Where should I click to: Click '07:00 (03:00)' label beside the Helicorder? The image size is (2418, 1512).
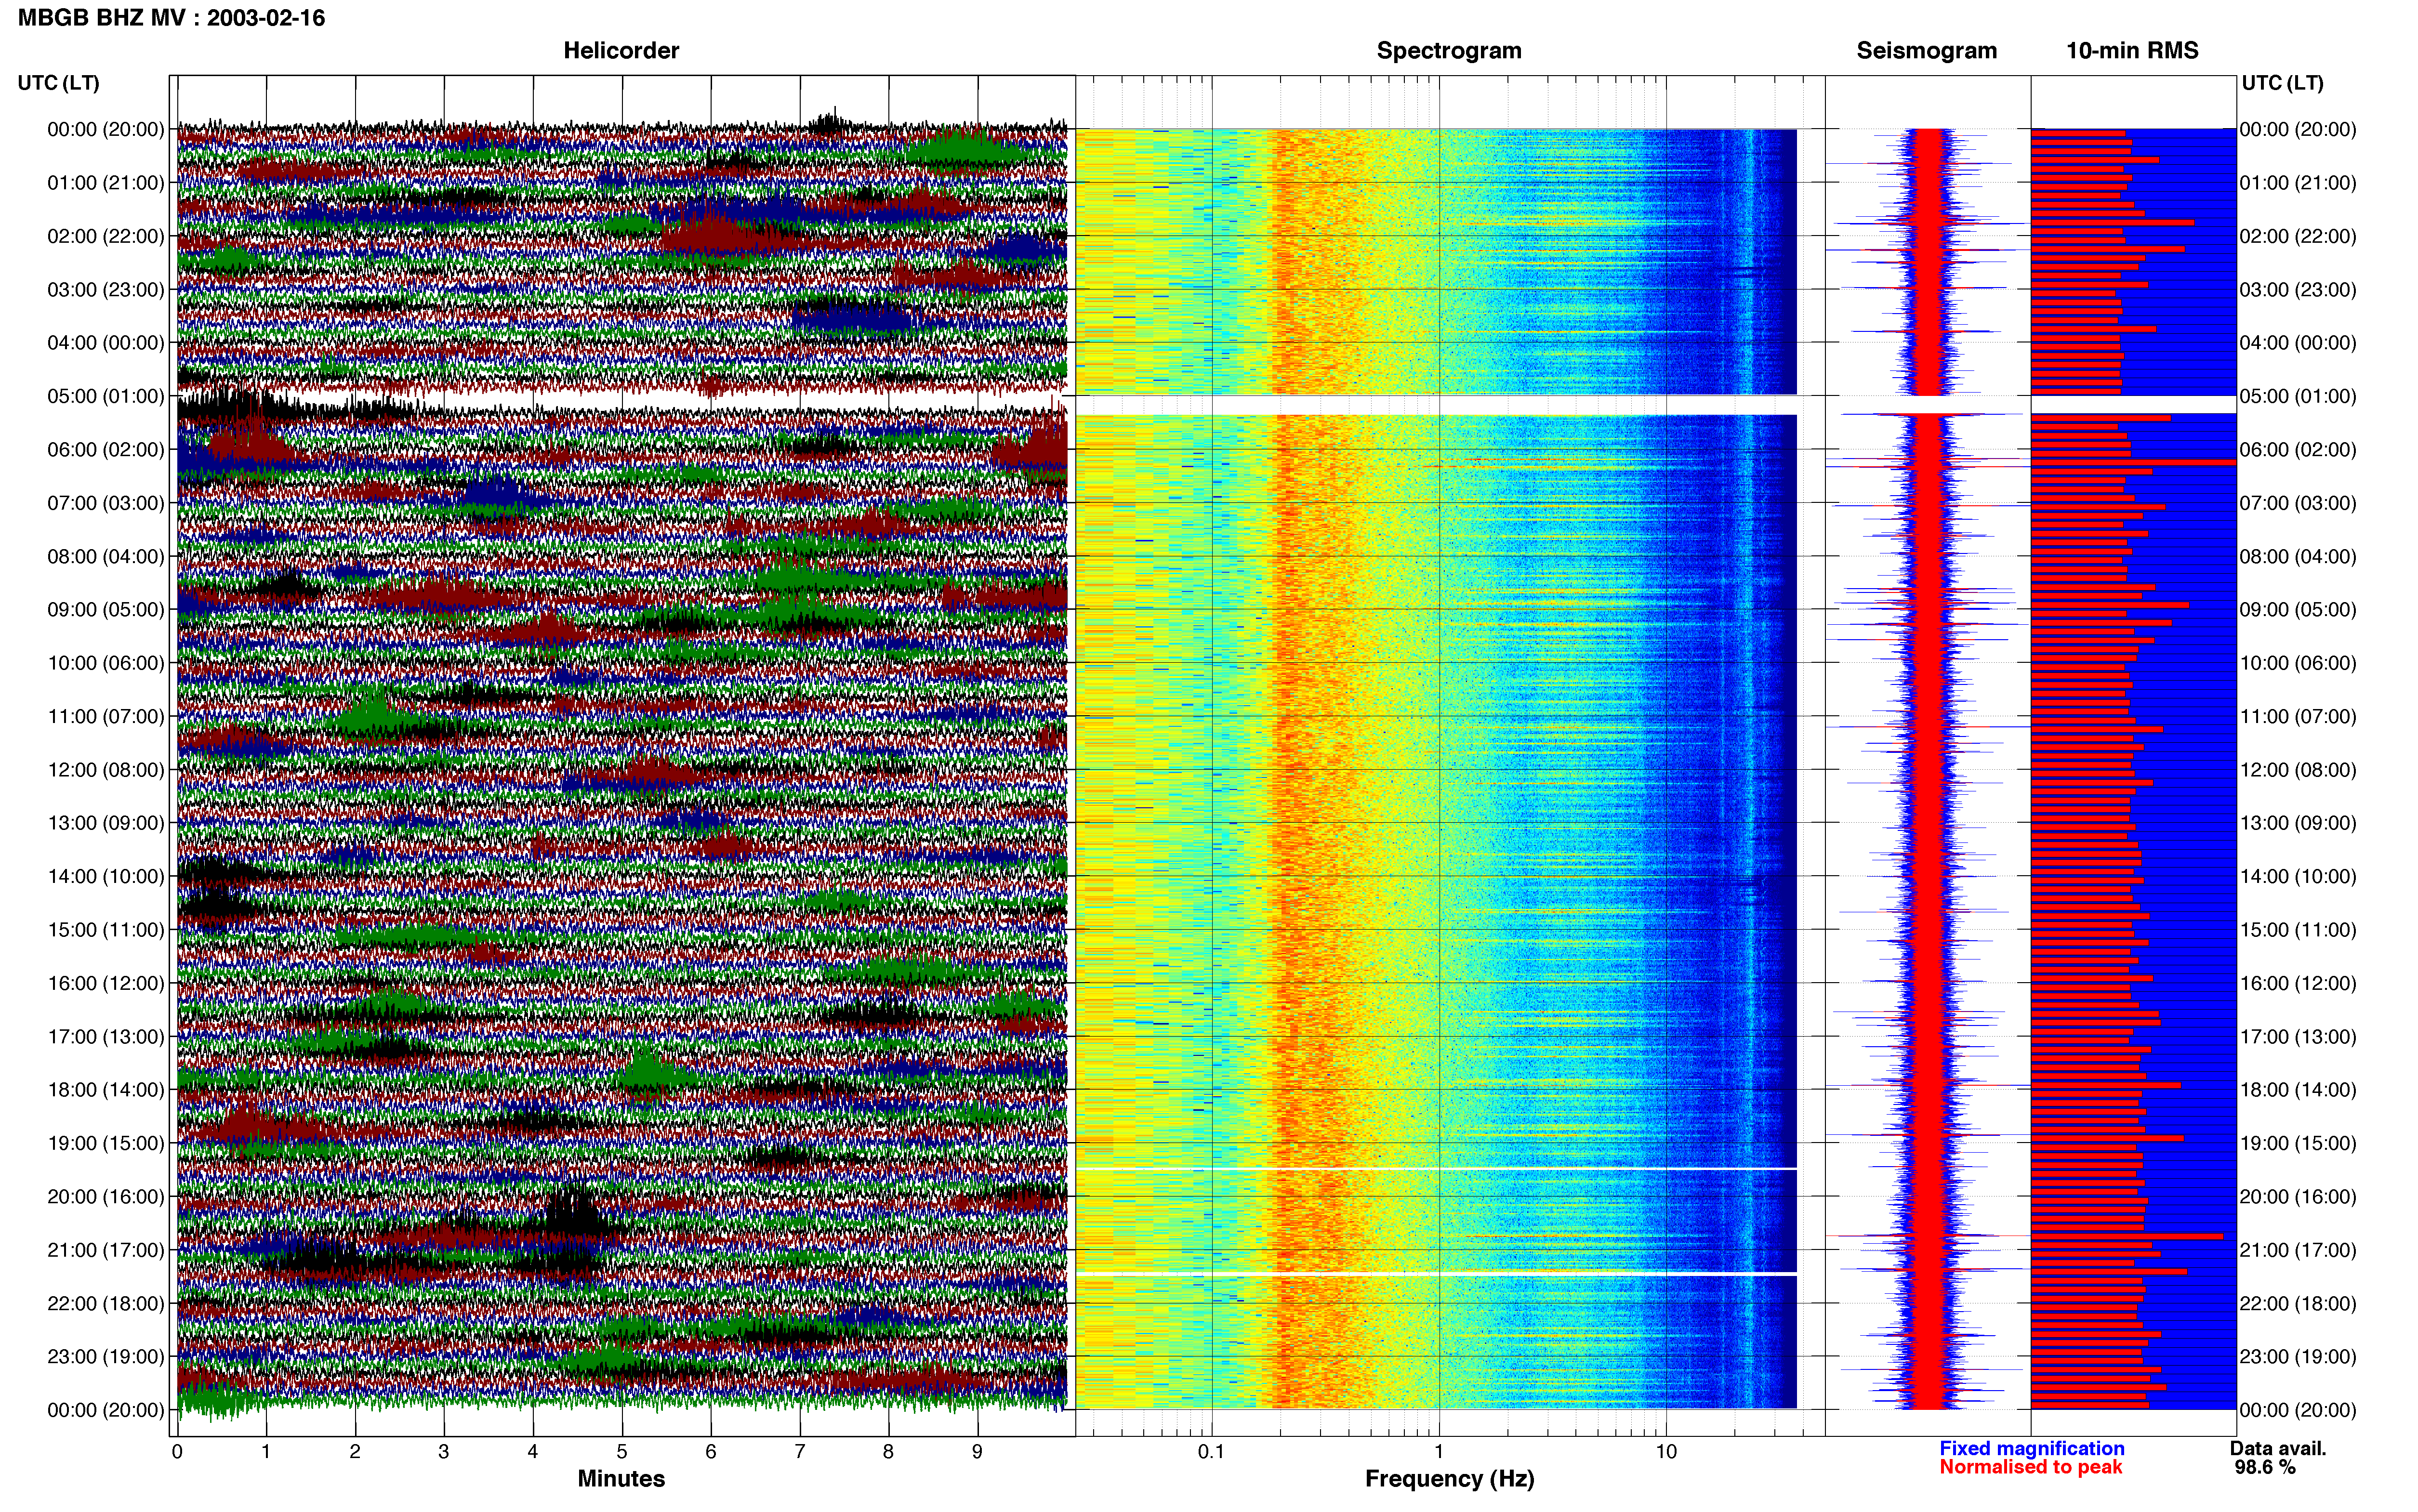[x=106, y=503]
